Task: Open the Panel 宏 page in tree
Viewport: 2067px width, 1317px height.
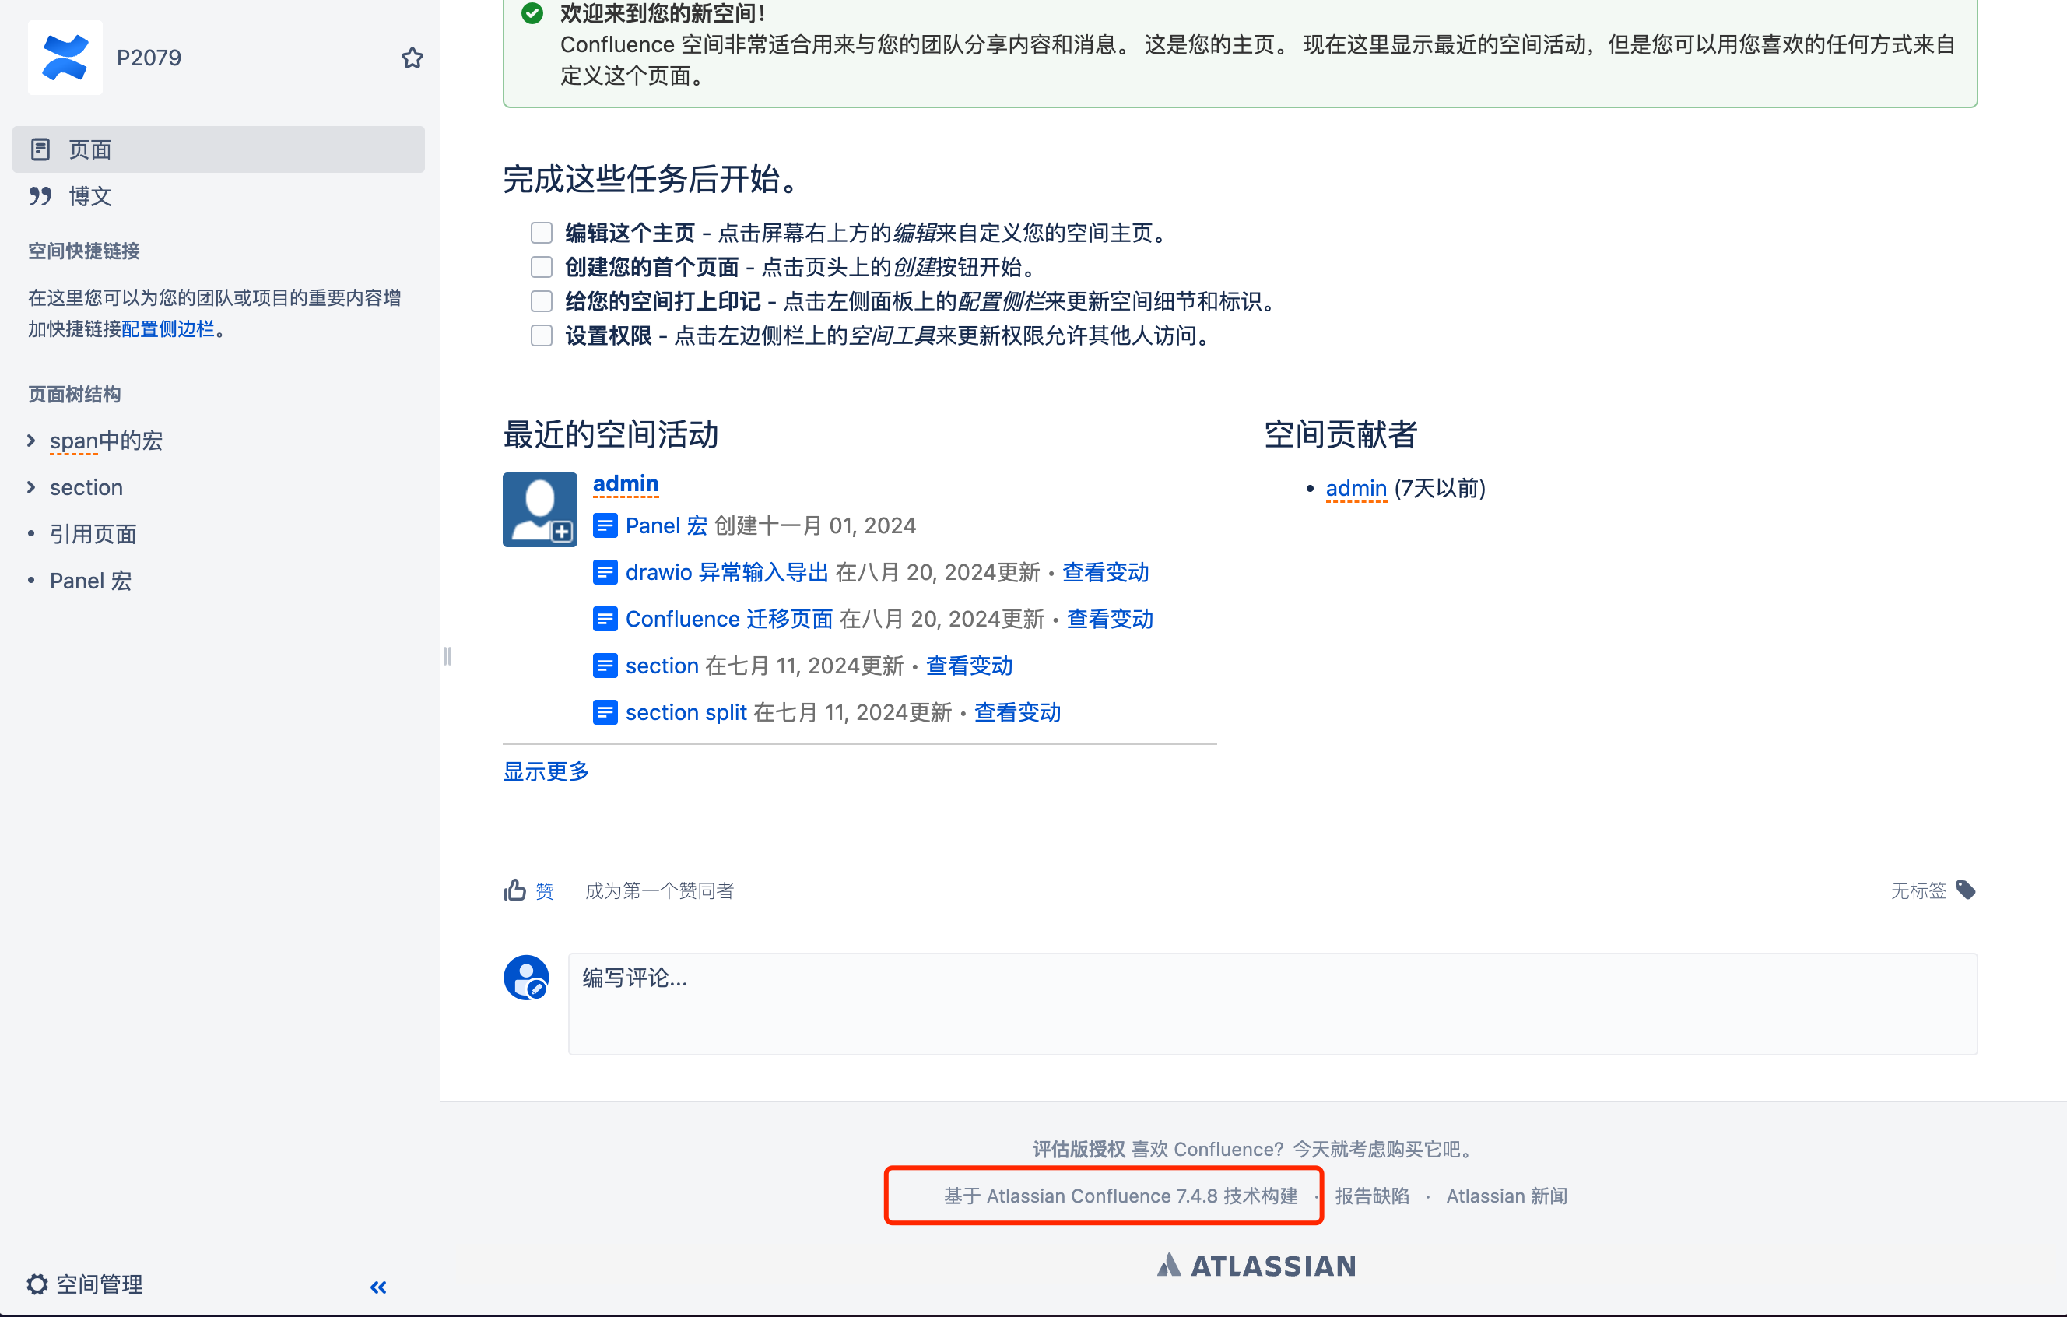Action: pos(91,581)
